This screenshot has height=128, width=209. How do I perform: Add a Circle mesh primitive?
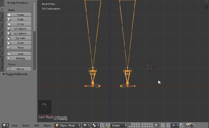[19, 24]
